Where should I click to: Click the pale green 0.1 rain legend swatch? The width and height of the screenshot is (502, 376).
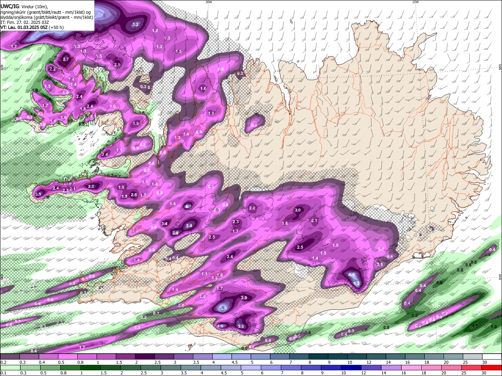coord(10,367)
